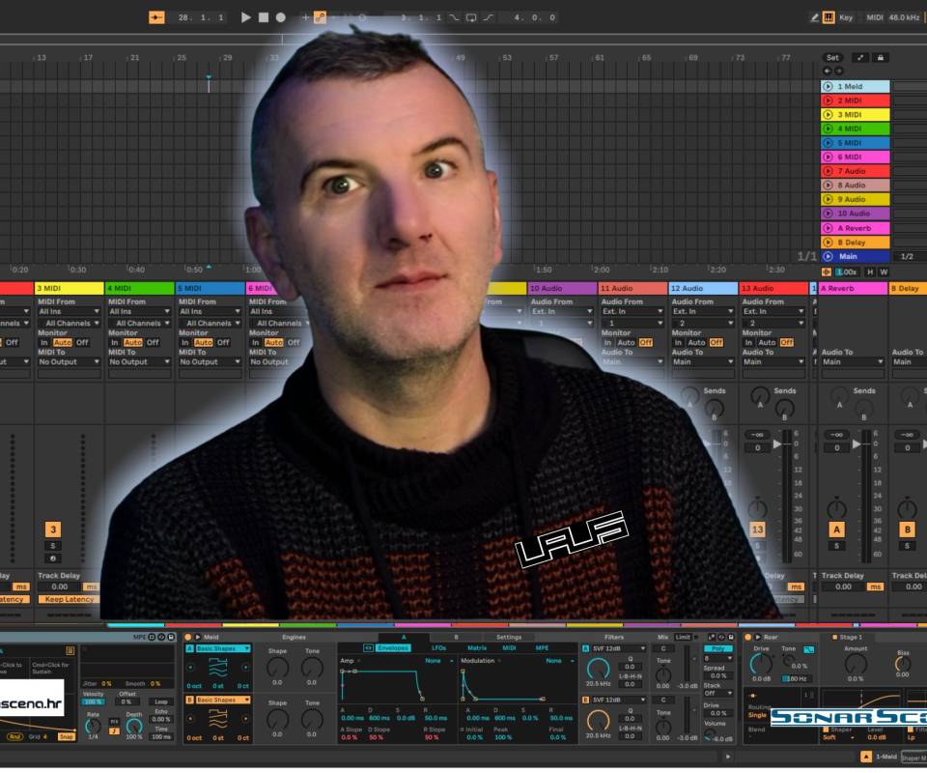Click the round icon on the 1 Meld track
Viewport: 927px width, 773px height.
pyautogui.click(x=828, y=86)
